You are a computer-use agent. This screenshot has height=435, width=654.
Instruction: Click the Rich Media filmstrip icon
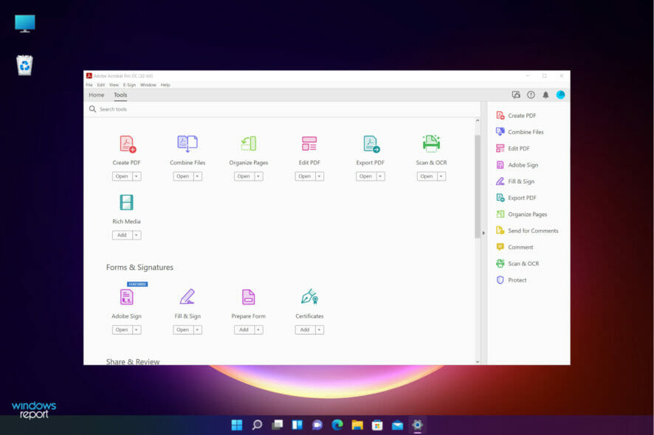126,203
